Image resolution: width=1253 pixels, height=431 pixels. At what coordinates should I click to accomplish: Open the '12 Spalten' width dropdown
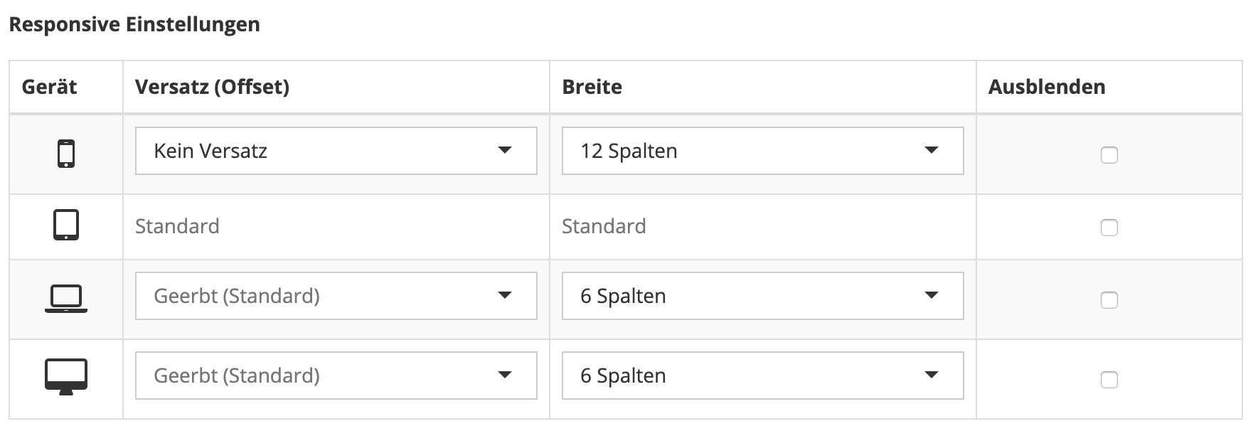point(762,151)
